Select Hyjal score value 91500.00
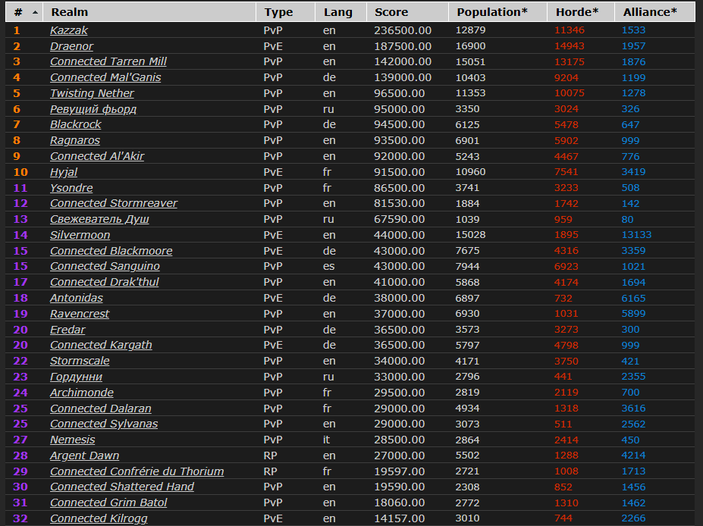The height and width of the screenshot is (526, 703). (399, 172)
